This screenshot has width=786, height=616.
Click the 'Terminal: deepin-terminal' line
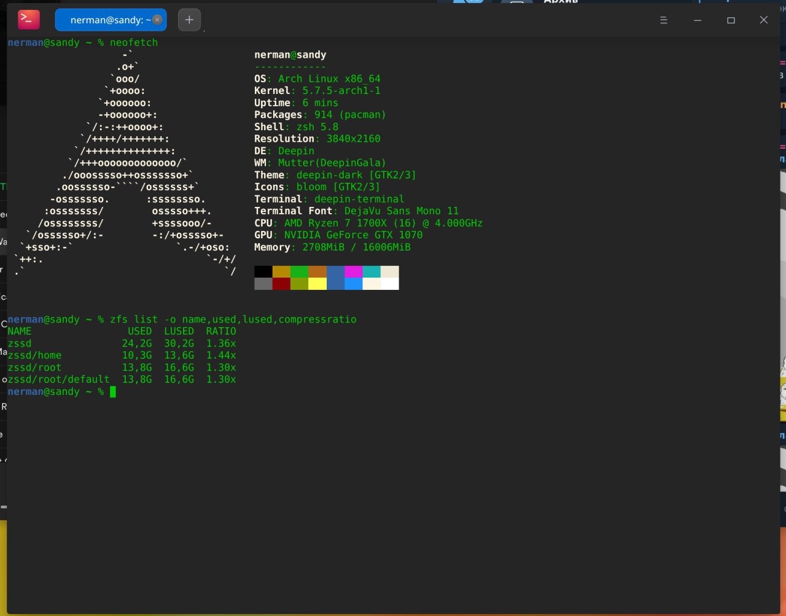(329, 199)
